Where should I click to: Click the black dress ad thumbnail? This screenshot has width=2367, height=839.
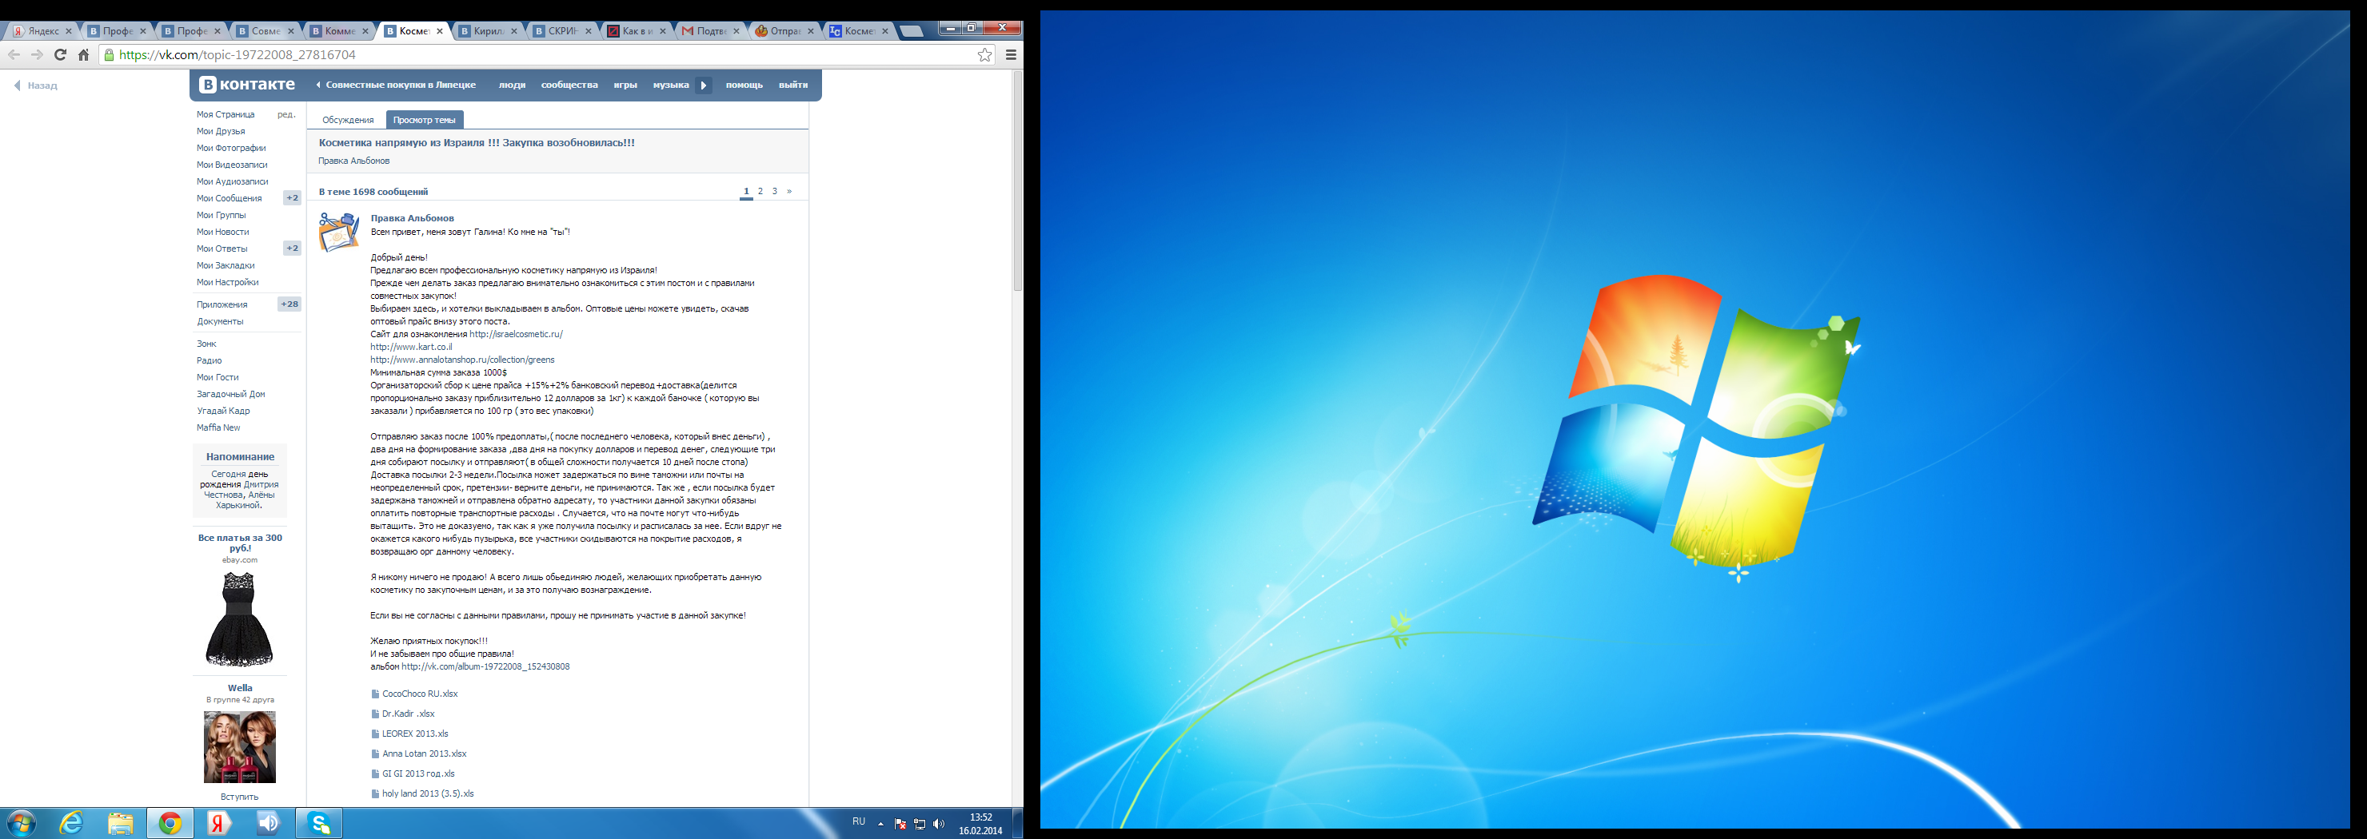coord(239,618)
